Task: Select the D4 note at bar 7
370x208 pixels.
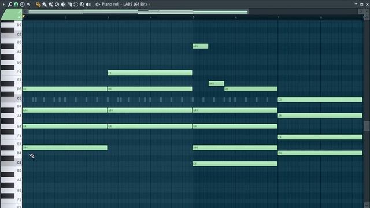Action: [x=320, y=153]
